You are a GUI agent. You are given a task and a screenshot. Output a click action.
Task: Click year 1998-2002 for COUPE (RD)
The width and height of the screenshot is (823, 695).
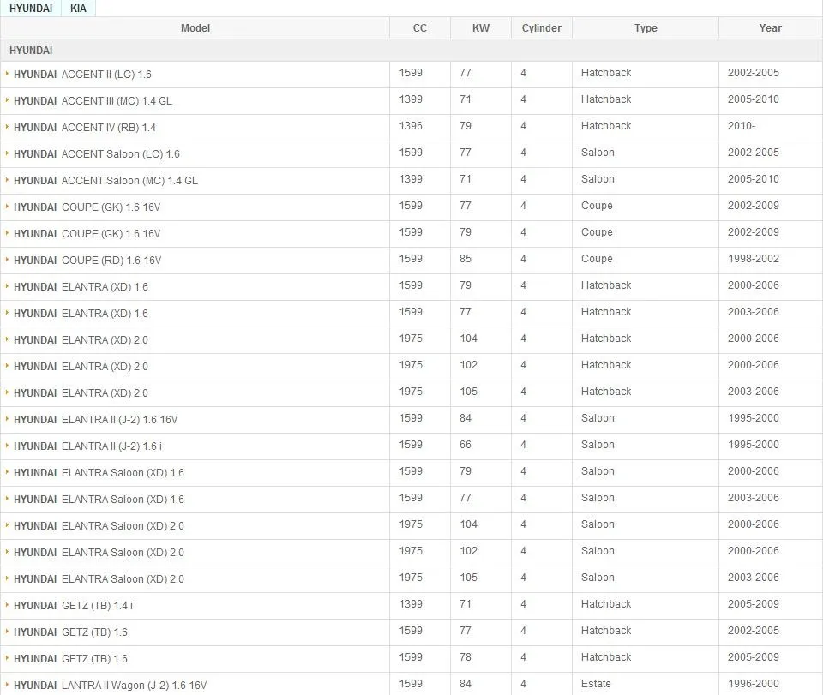pos(754,259)
